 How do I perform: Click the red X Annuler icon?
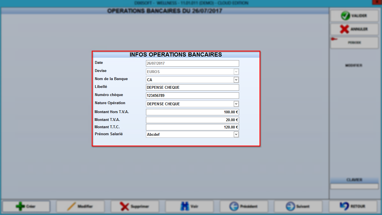point(344,29)
